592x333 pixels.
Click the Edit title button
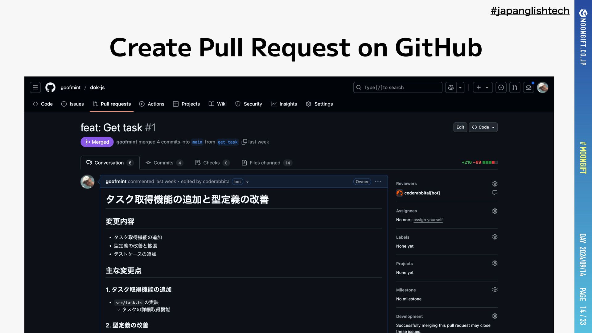[460, 127]
